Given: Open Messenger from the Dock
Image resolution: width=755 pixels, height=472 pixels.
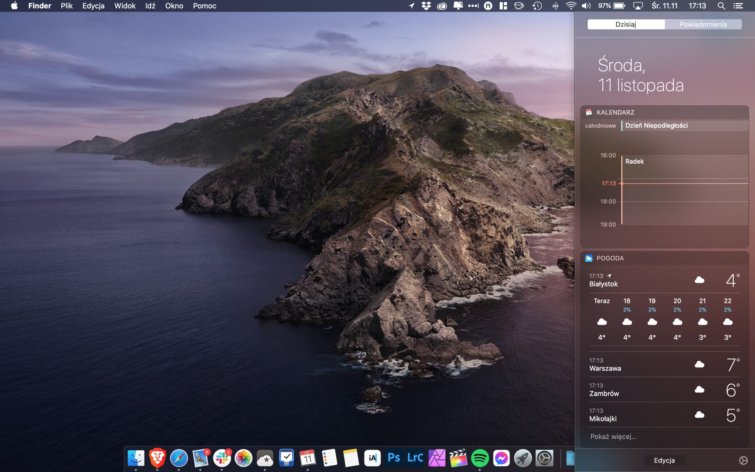Looking at the screenshot, I should 501,458.
